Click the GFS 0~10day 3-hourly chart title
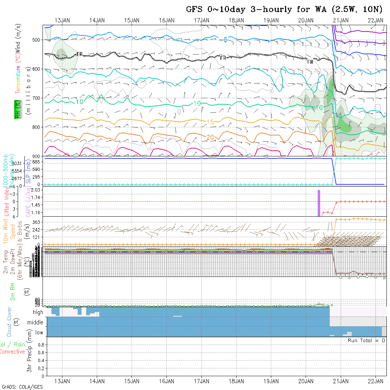The height and width of the screenshot is (390, 390). pyautogui.click(x=284, y=10)
